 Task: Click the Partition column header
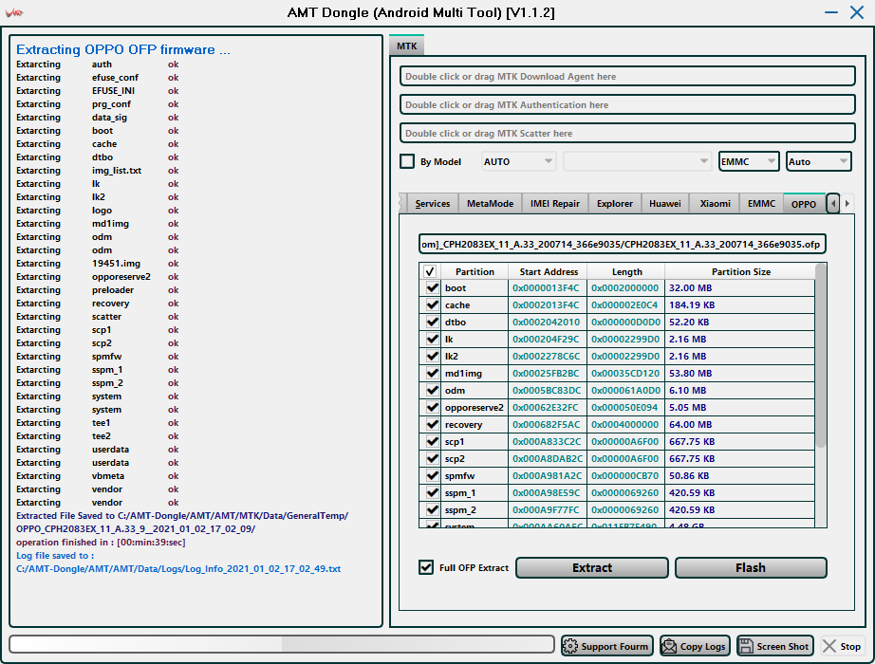coord(475,271)
